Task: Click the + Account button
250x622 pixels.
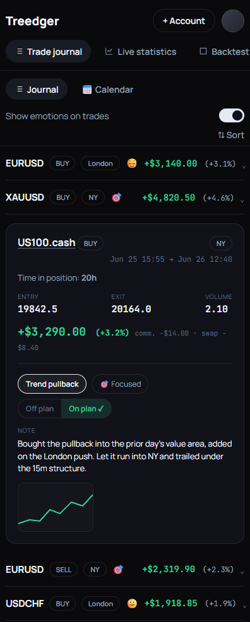Action: pos(184,21)
